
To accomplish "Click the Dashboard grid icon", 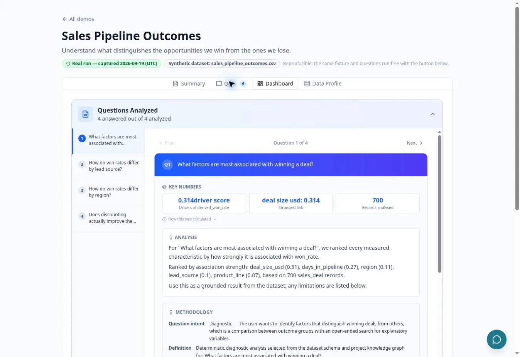I will pyautogui.click(x=260, y=84).
